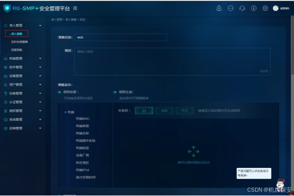
Task: Click the mascot assistant icon at bottom right
Action: coord(281,184)
